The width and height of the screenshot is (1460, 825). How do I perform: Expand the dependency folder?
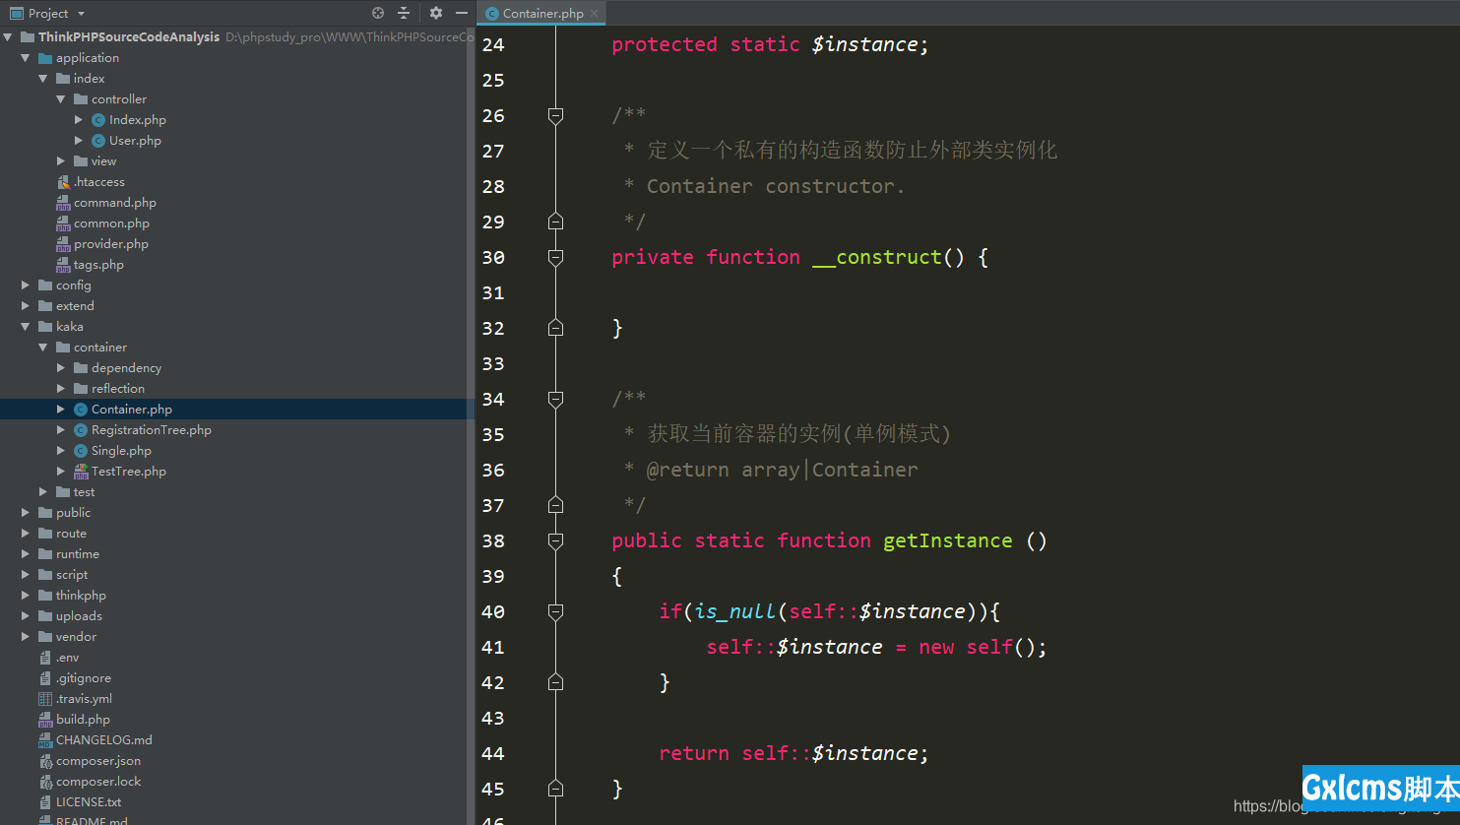tap(61, 368)
